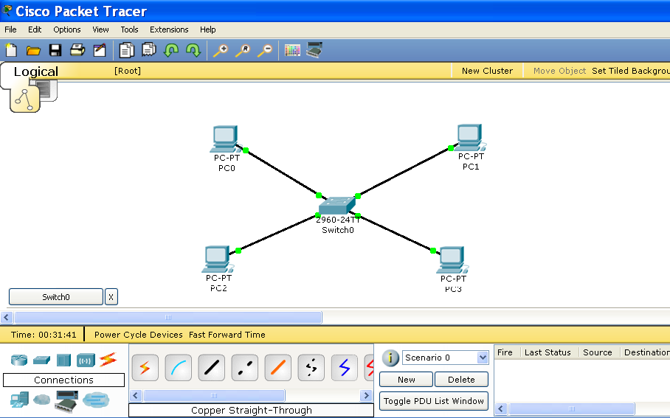
Task: Choose the Copper Cross-Over cable
Action: point(245,368)
